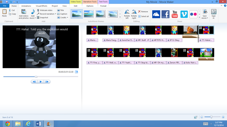Open the File menu
227x127 pixels.
[x=5, y=6]
